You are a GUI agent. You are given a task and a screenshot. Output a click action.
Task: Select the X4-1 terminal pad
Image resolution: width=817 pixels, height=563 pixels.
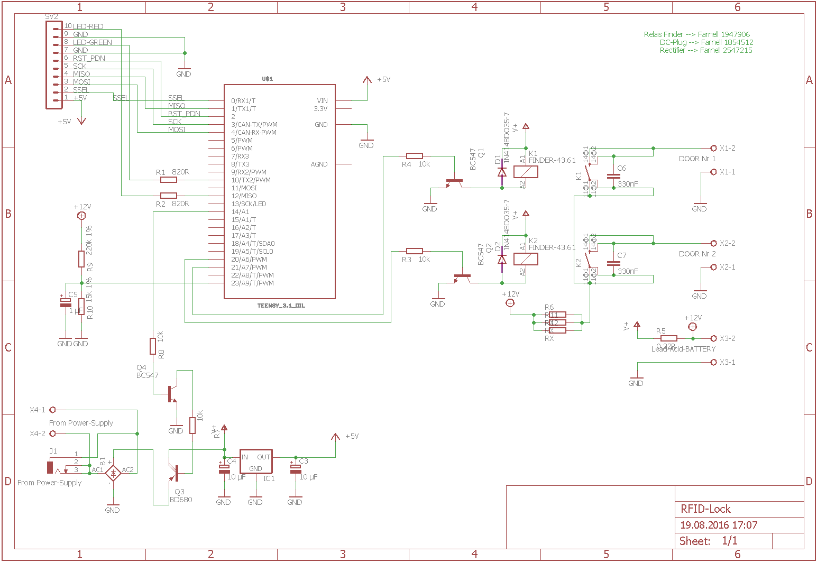(52, 410)
